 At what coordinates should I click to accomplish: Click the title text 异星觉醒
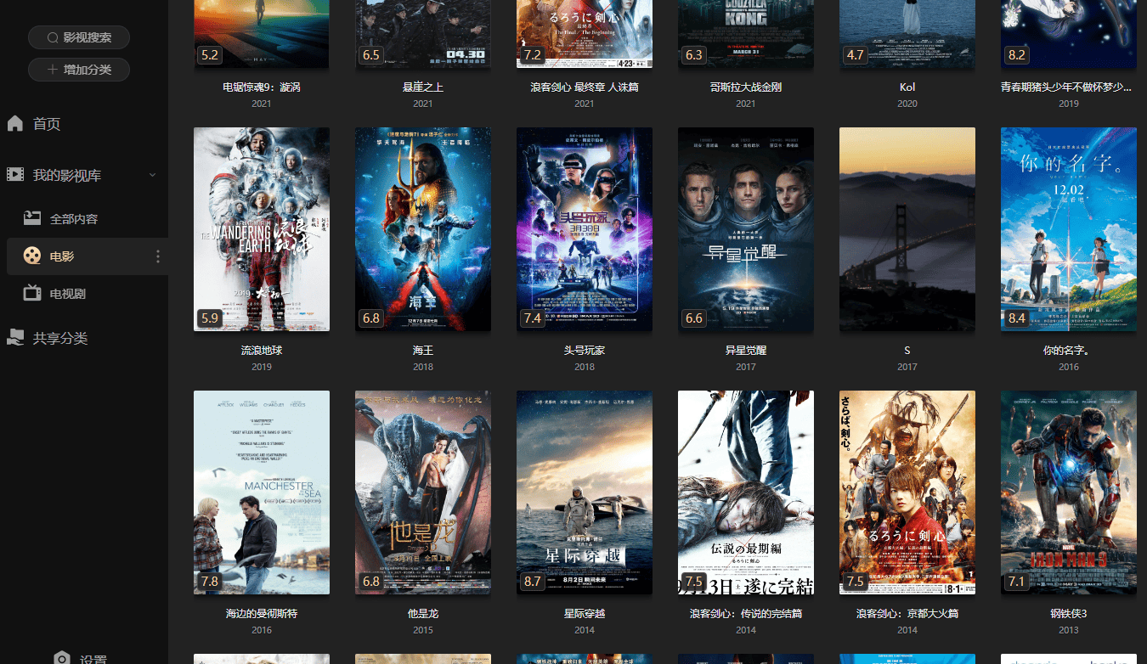tap(746, 351)
